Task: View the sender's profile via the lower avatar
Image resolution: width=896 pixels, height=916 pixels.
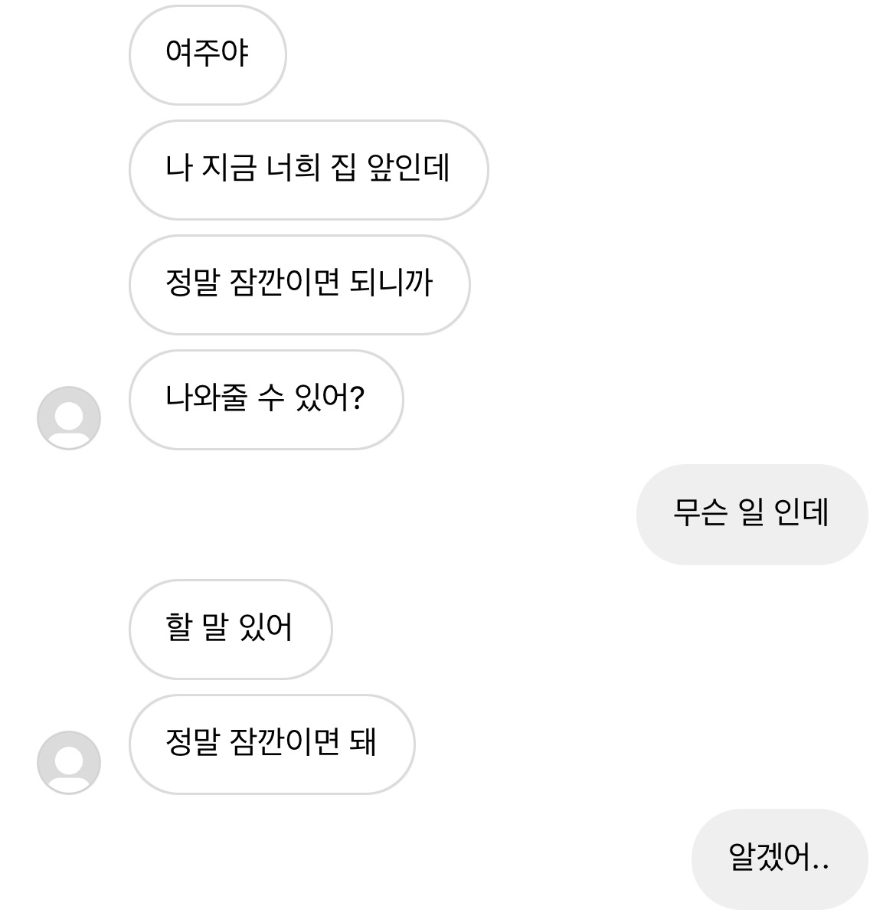Action: [69, 763]
